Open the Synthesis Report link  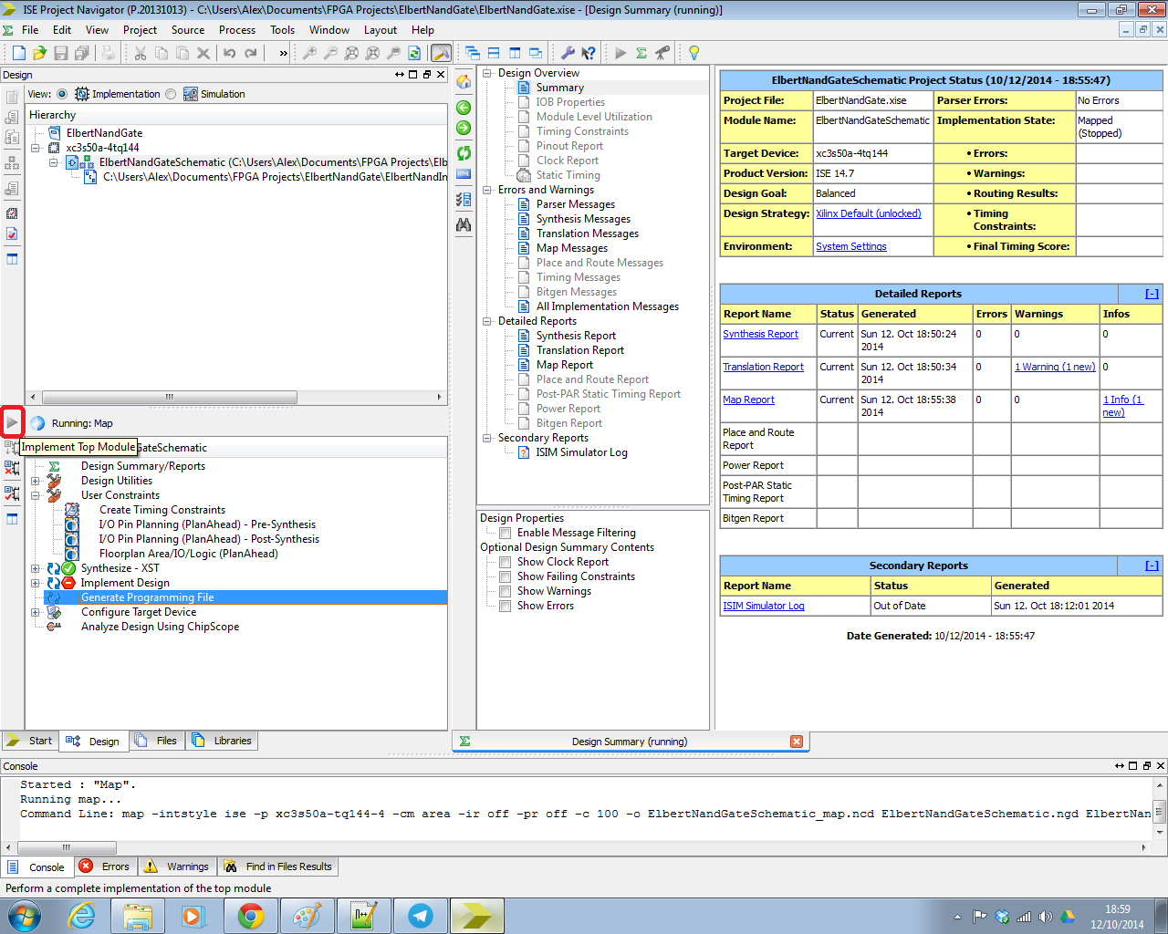(760, 335)
